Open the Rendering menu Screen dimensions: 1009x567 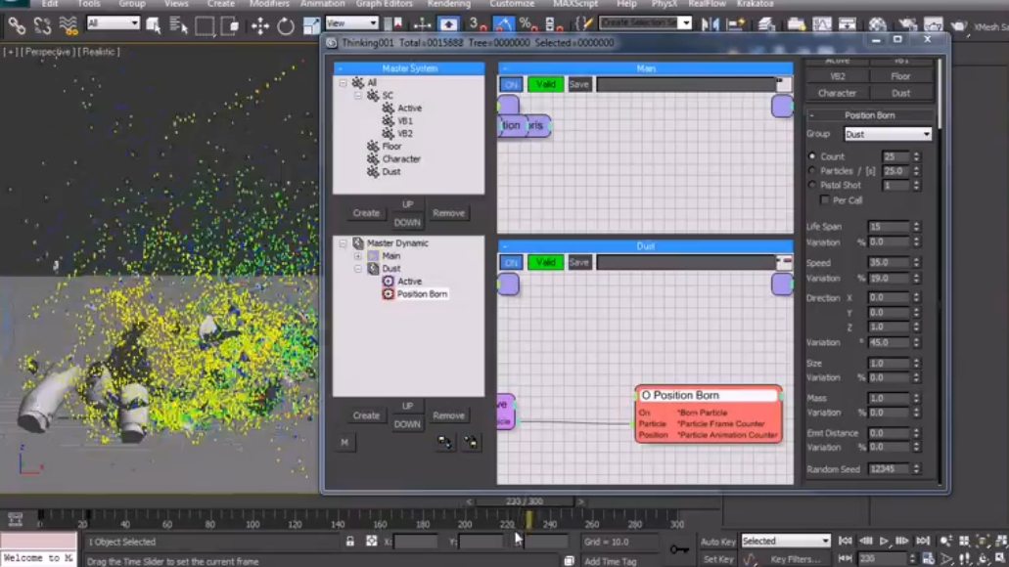click(449, 4)
